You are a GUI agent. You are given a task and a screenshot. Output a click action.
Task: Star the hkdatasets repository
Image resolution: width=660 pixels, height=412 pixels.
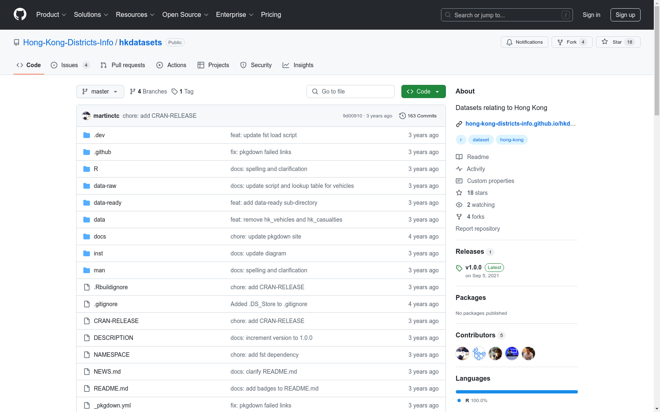tap(618, 42)
